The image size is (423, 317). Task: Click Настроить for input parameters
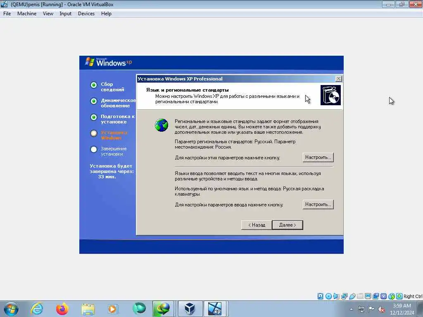click(x=318, y=204)
